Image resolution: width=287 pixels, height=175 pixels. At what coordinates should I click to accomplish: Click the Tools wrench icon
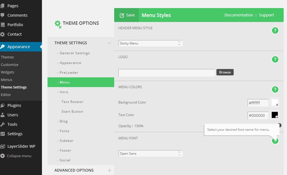tap(3, 124)
